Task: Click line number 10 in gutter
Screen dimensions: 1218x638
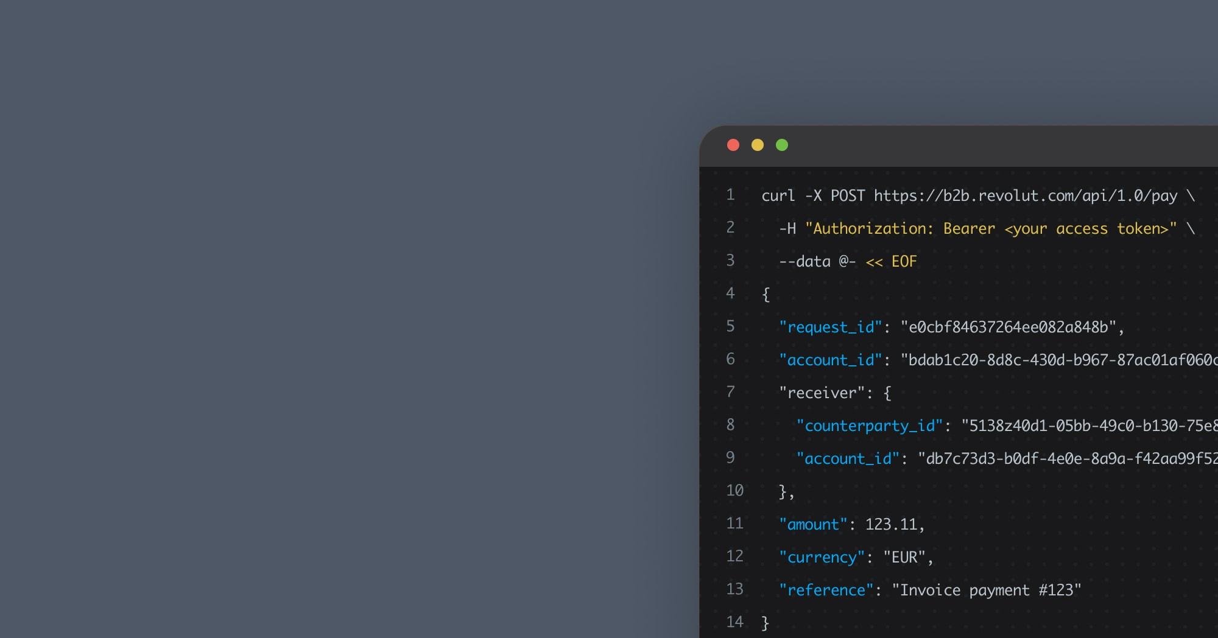Action: pos(734,491)
